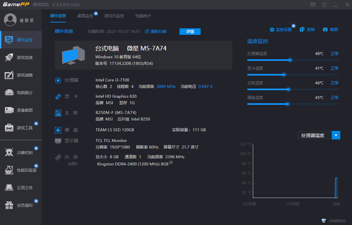Click the blue dropdown arrow beside 处理器温度
Screen dimensions: 352x225
point(336,135)
